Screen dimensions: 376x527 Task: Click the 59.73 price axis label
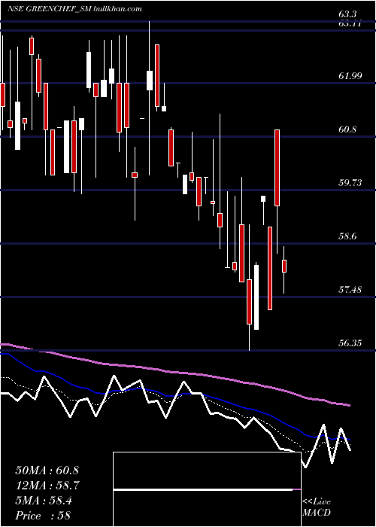[x=350, y=182]
